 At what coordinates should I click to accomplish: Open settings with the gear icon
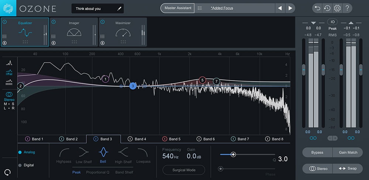tap(337, 8)
